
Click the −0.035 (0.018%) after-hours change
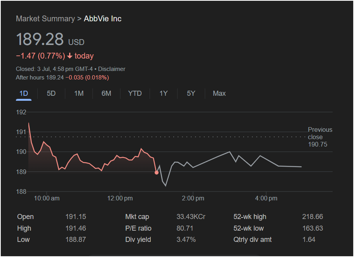coord(87,78)
